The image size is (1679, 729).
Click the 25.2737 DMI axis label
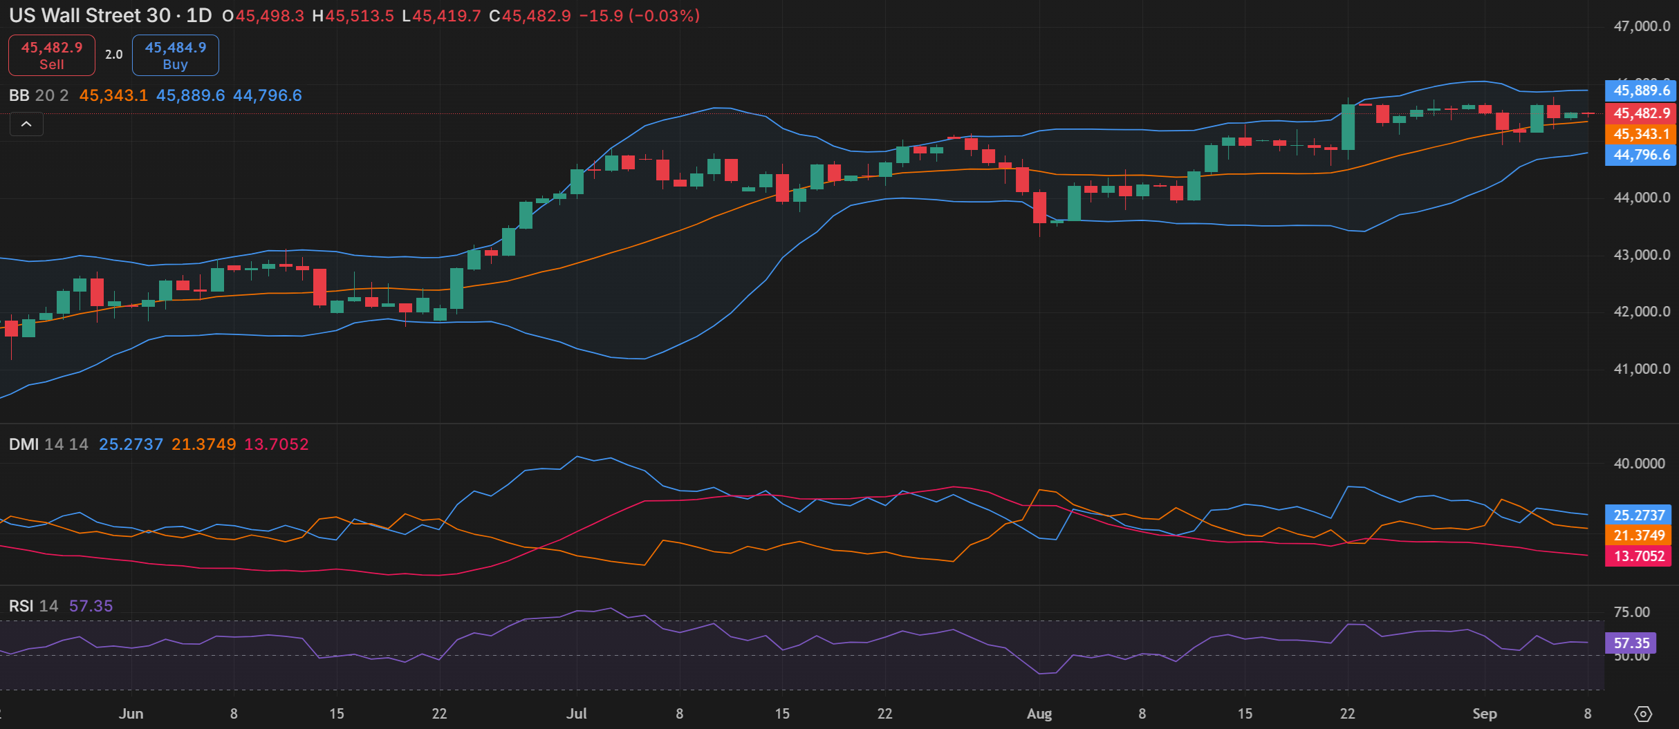click(x=1638, y=515)
